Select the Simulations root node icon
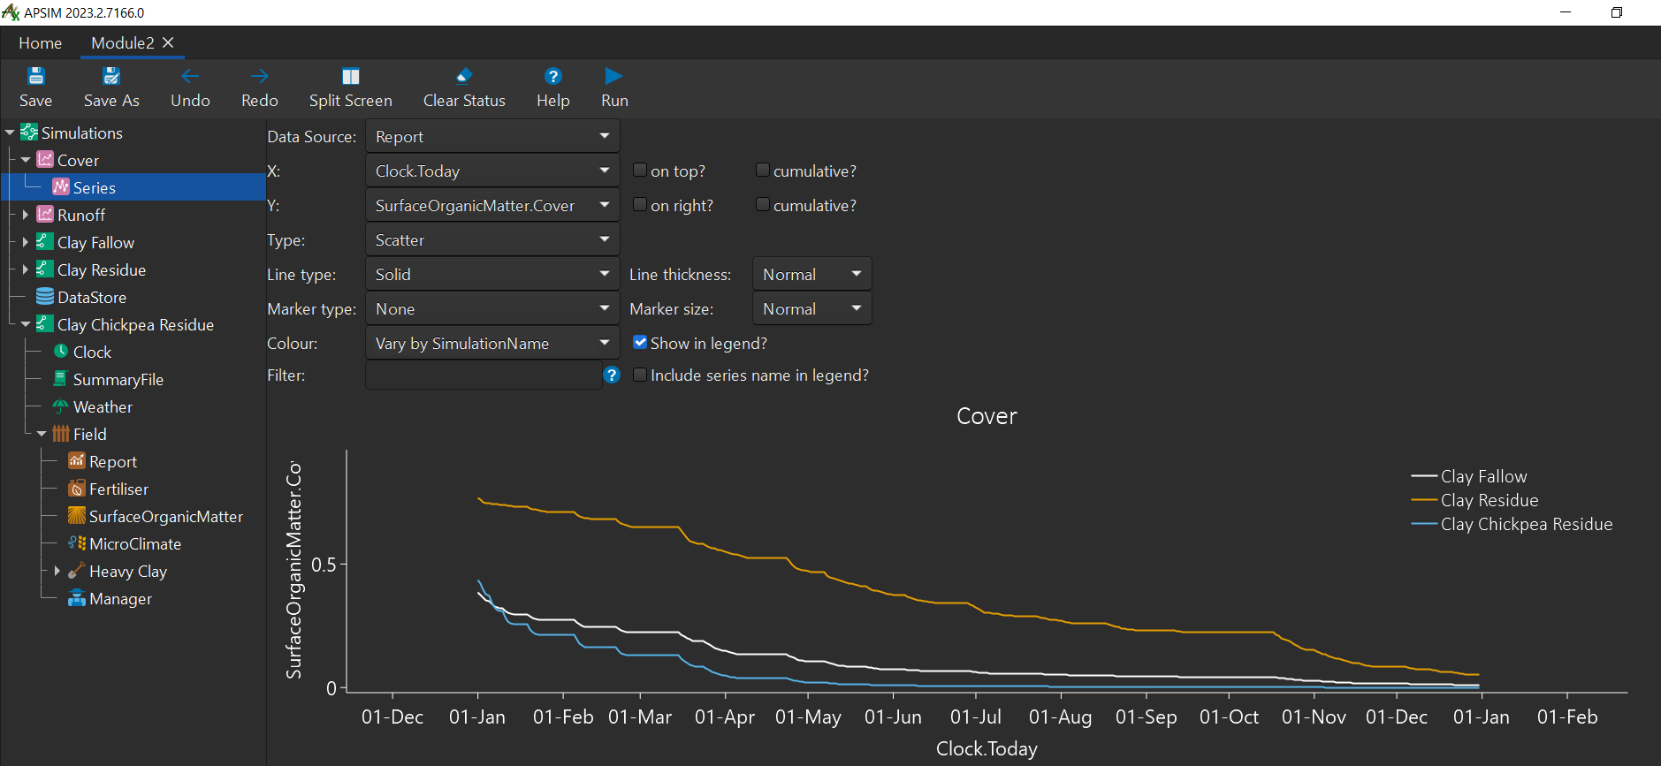The height and width of the screenshot is (766, 1661). click(x=29, y=133)
